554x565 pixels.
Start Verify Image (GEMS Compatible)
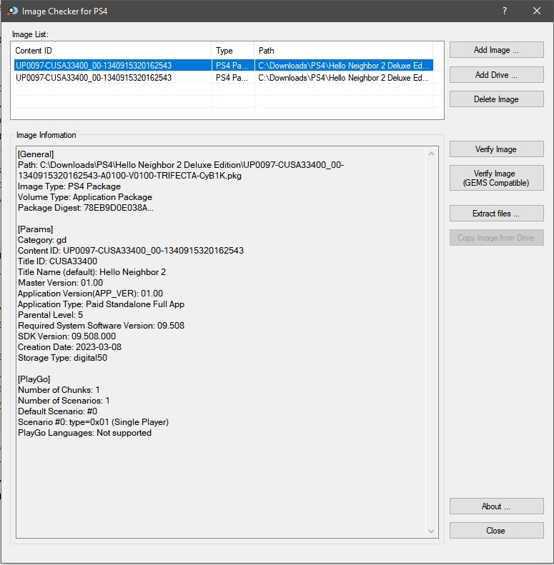click(496, 178)
